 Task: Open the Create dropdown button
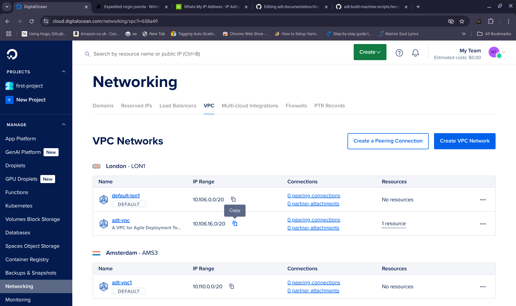370,52
